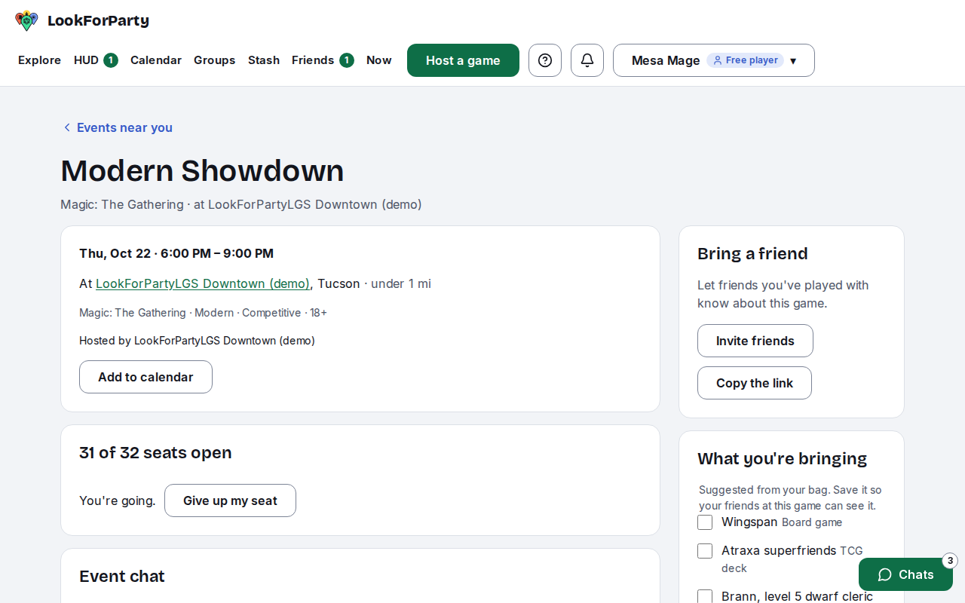Viewport: 965px width, 603px height.
Task: Click the Friends notification badge
Action: pyautogui.click(x=347, y=60)
